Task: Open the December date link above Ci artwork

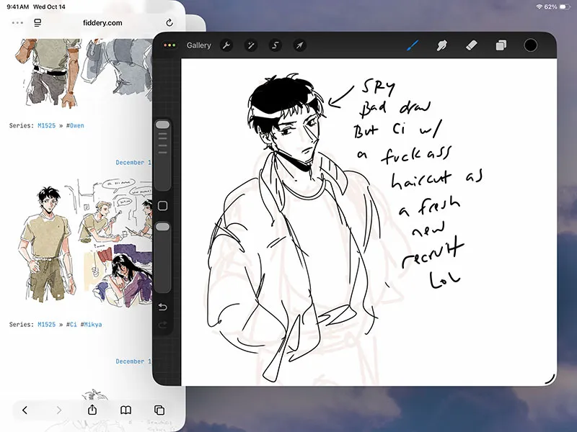Action: pyautogui.click(x=133, y=163)
